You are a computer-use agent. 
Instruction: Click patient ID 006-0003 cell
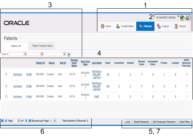(x=40, y=97)
